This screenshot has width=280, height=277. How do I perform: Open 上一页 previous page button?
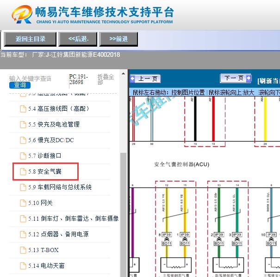point(145,78)
